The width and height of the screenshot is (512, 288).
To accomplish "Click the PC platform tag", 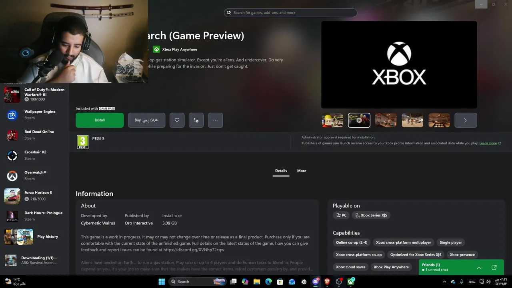I will pyautogui.click(x=341, y=215).
